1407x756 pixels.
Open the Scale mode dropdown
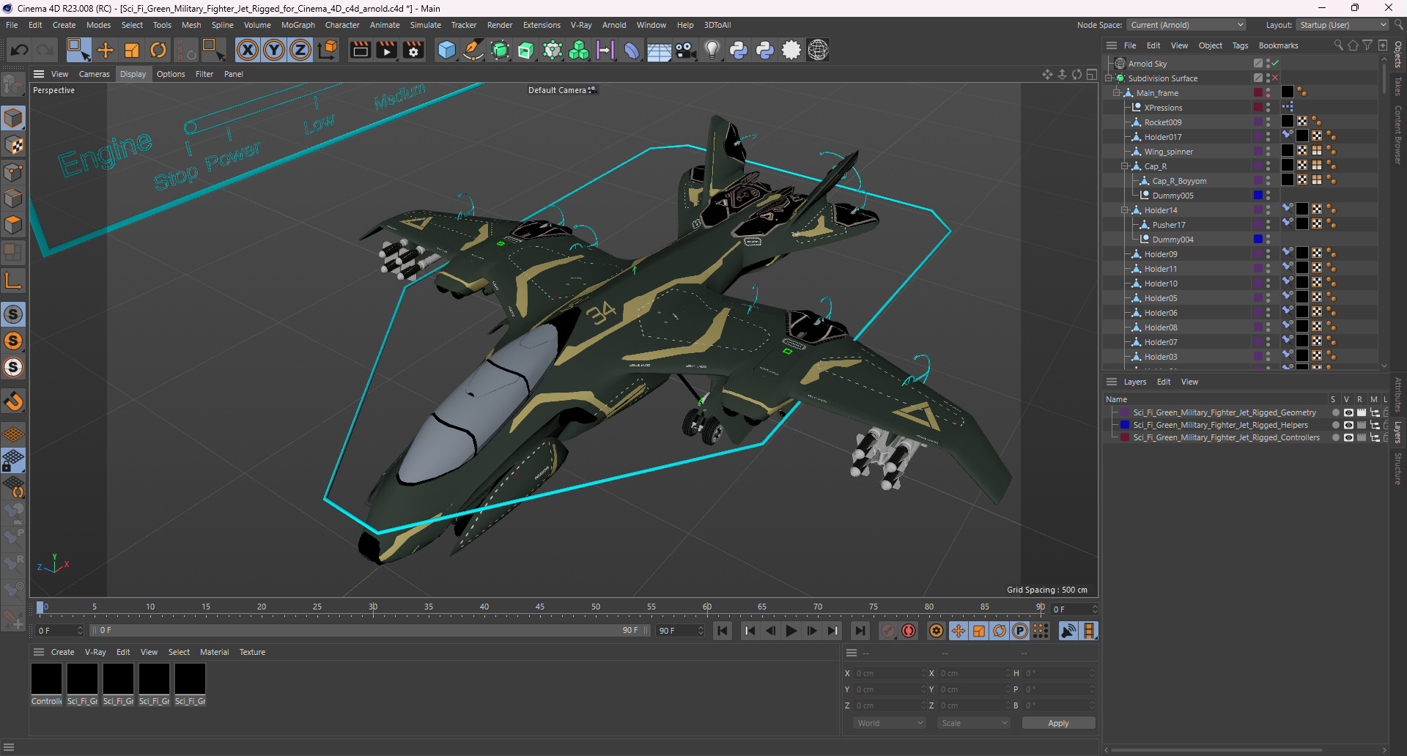(974, 723)
